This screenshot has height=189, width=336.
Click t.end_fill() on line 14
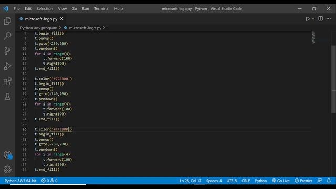47,69
